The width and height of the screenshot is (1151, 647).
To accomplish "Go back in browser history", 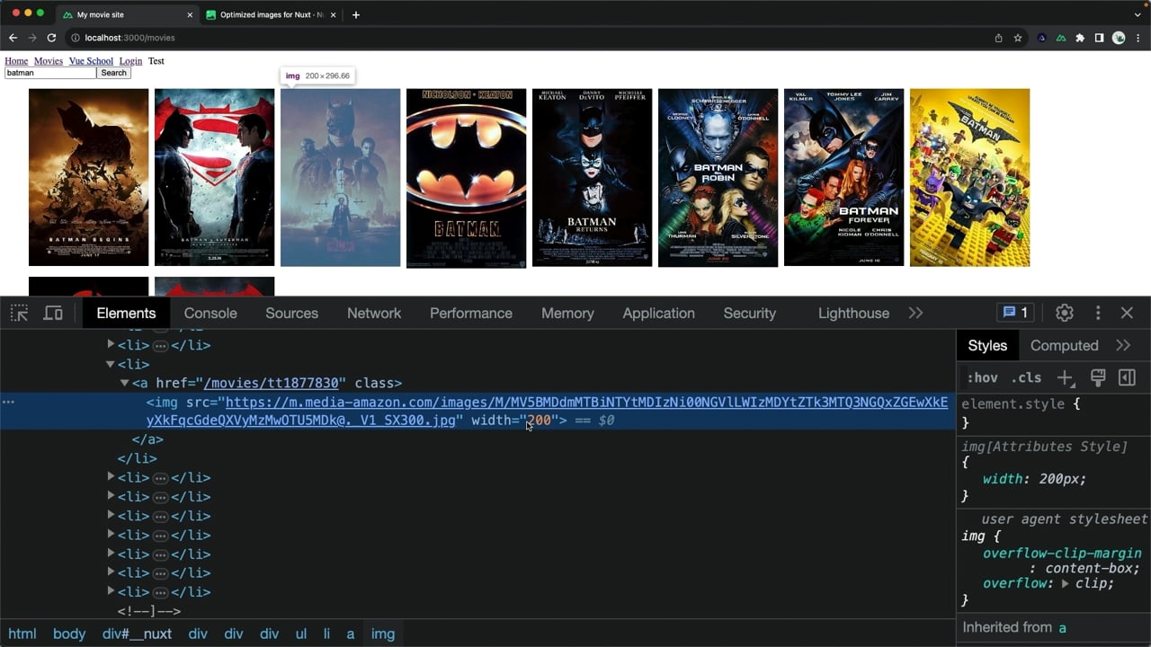I will (13, 38).
